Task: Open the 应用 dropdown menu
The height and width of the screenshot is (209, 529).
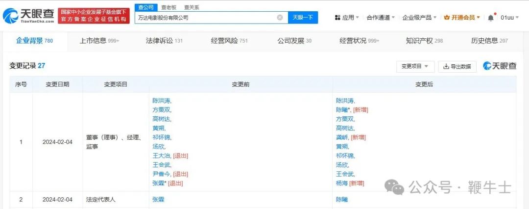Action: click(x=347, y=18)
